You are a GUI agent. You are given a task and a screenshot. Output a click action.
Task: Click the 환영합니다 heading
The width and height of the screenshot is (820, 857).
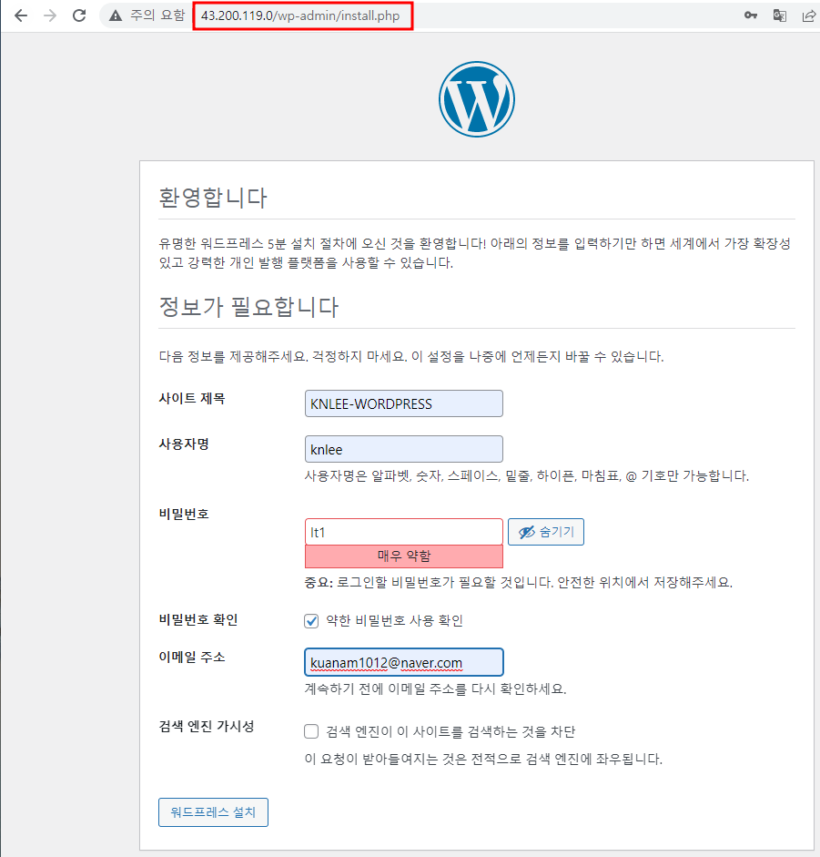213,198
